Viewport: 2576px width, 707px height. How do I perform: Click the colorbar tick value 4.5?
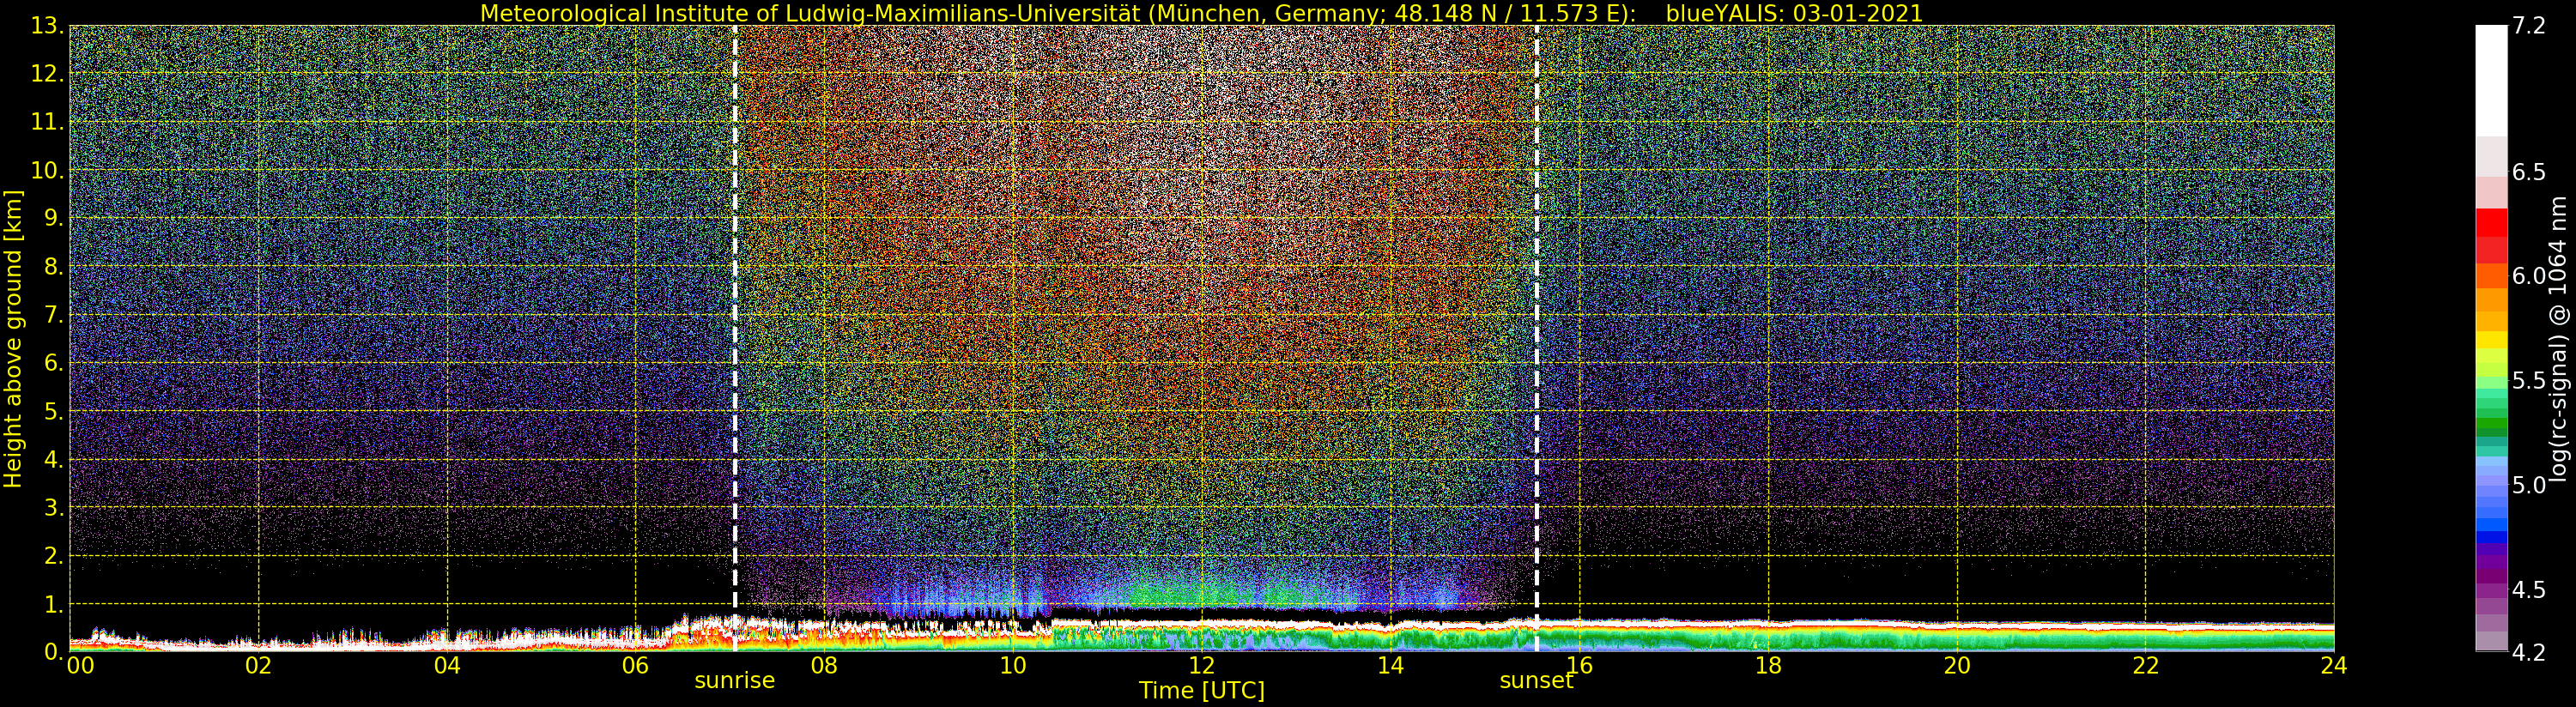[x=2529, y=590]
